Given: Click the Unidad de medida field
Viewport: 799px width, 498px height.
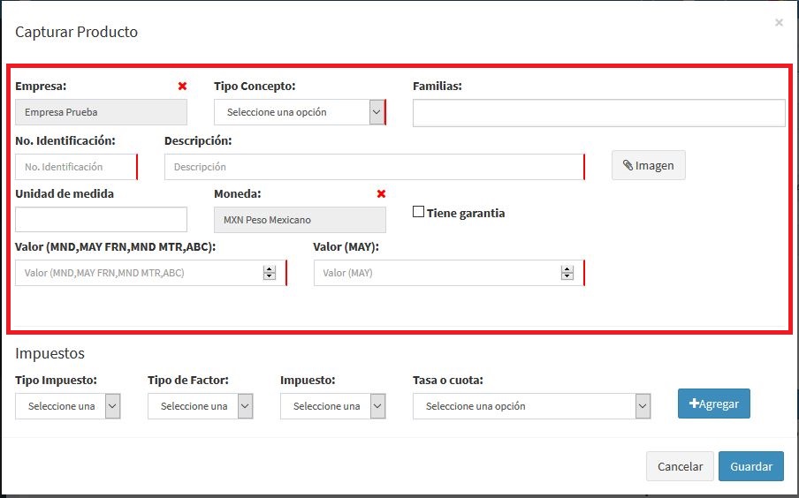Looking at the screenshot, I should pos(101,220).
